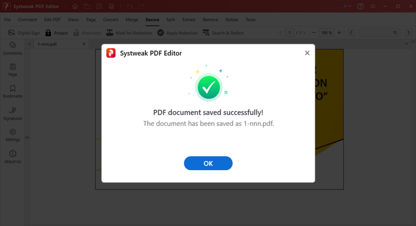Click the 100 % zoom field
416x226 pixels.
(326, 33)
